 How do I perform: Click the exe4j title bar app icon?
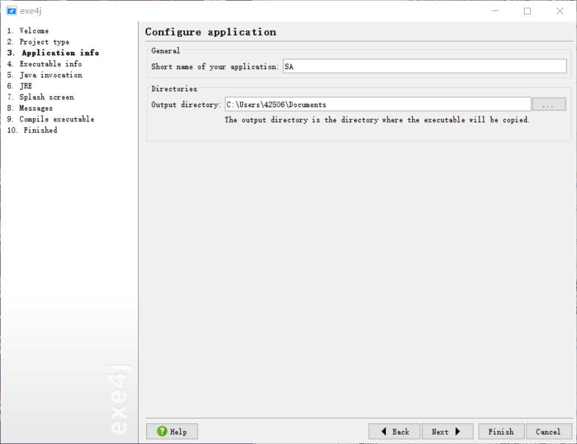coord(12,10)
